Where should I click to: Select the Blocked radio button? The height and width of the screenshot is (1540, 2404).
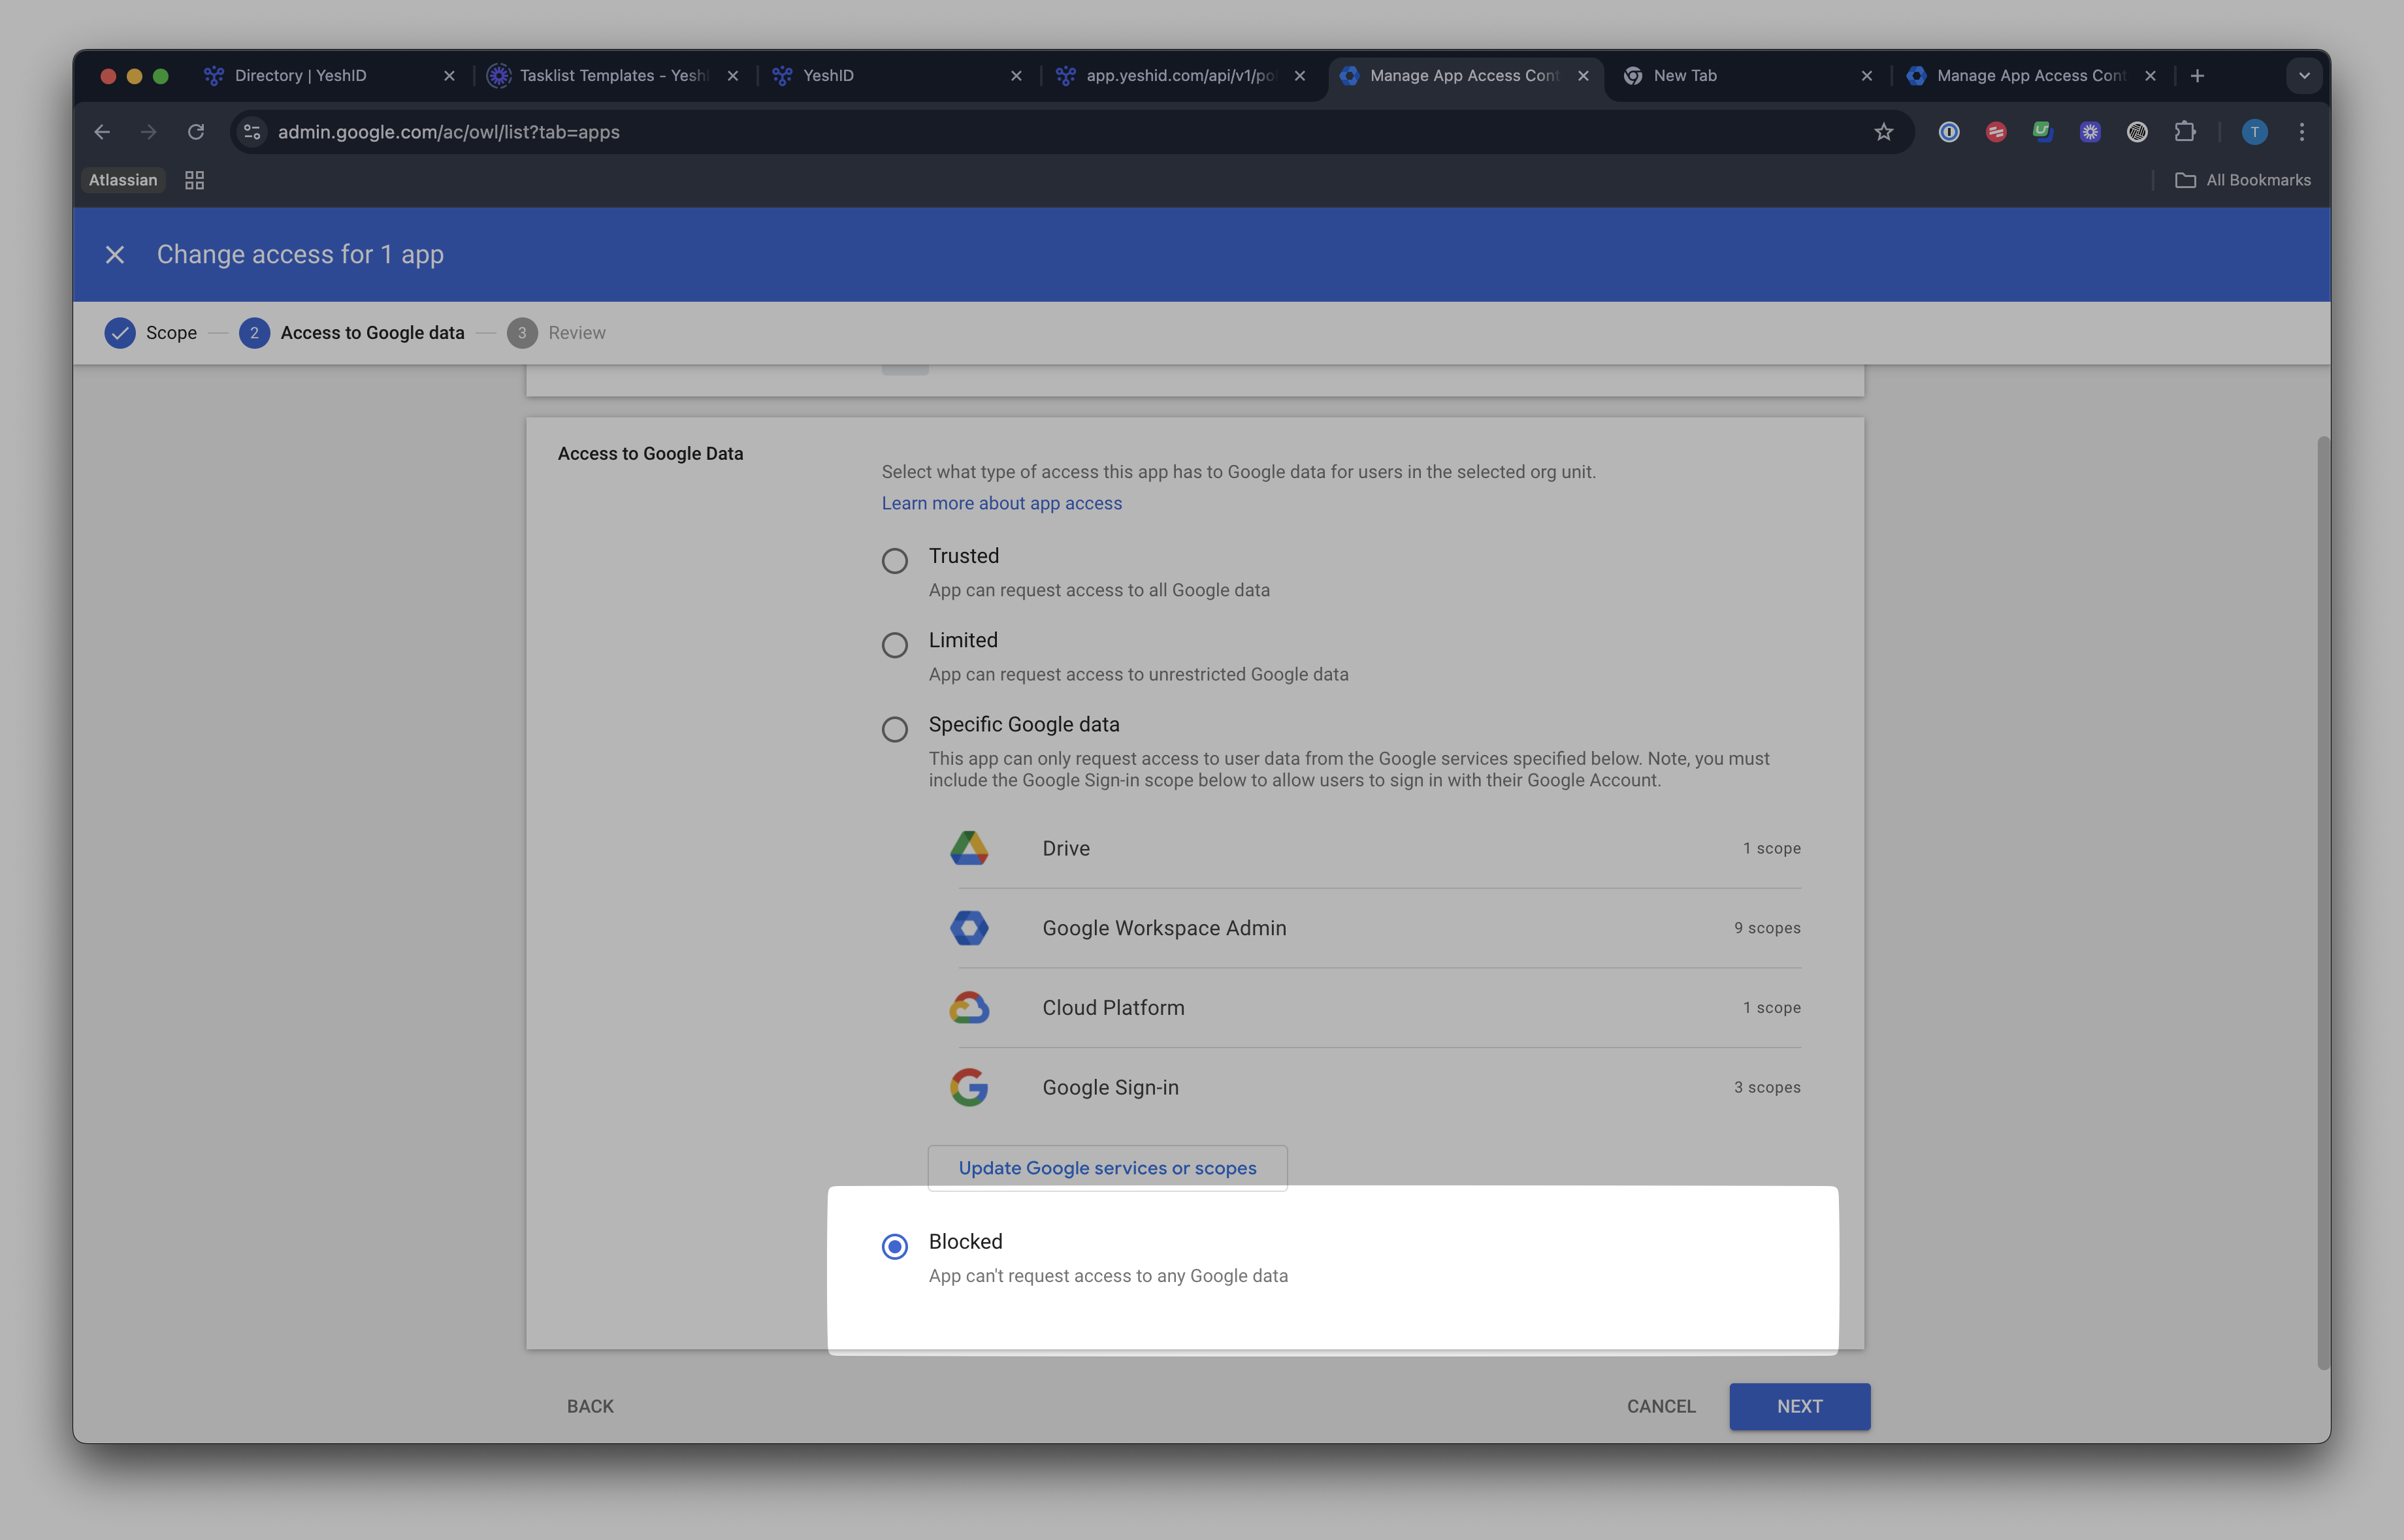point(894,1246)
